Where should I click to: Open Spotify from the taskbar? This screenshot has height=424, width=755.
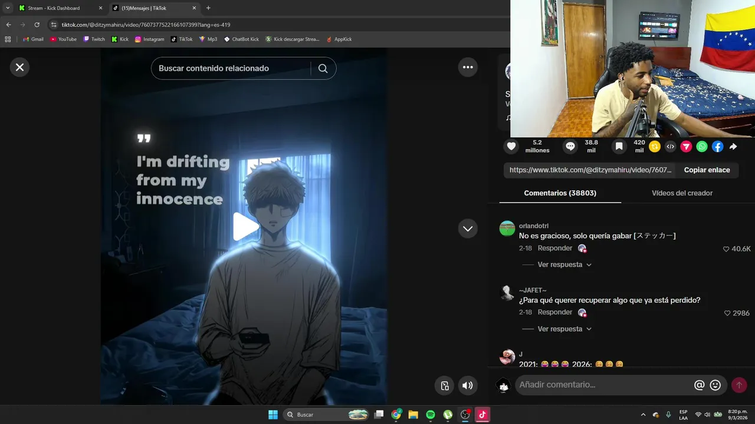click(x=431, y=415)
